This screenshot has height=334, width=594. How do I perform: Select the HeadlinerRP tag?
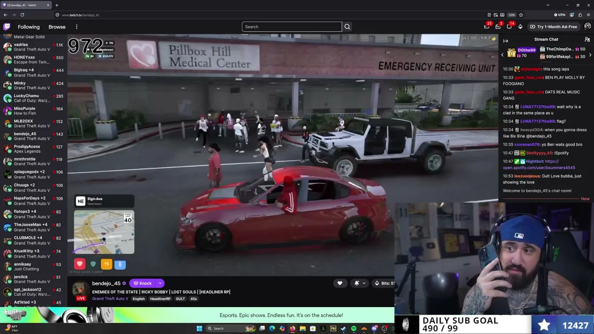coord(160,299)
